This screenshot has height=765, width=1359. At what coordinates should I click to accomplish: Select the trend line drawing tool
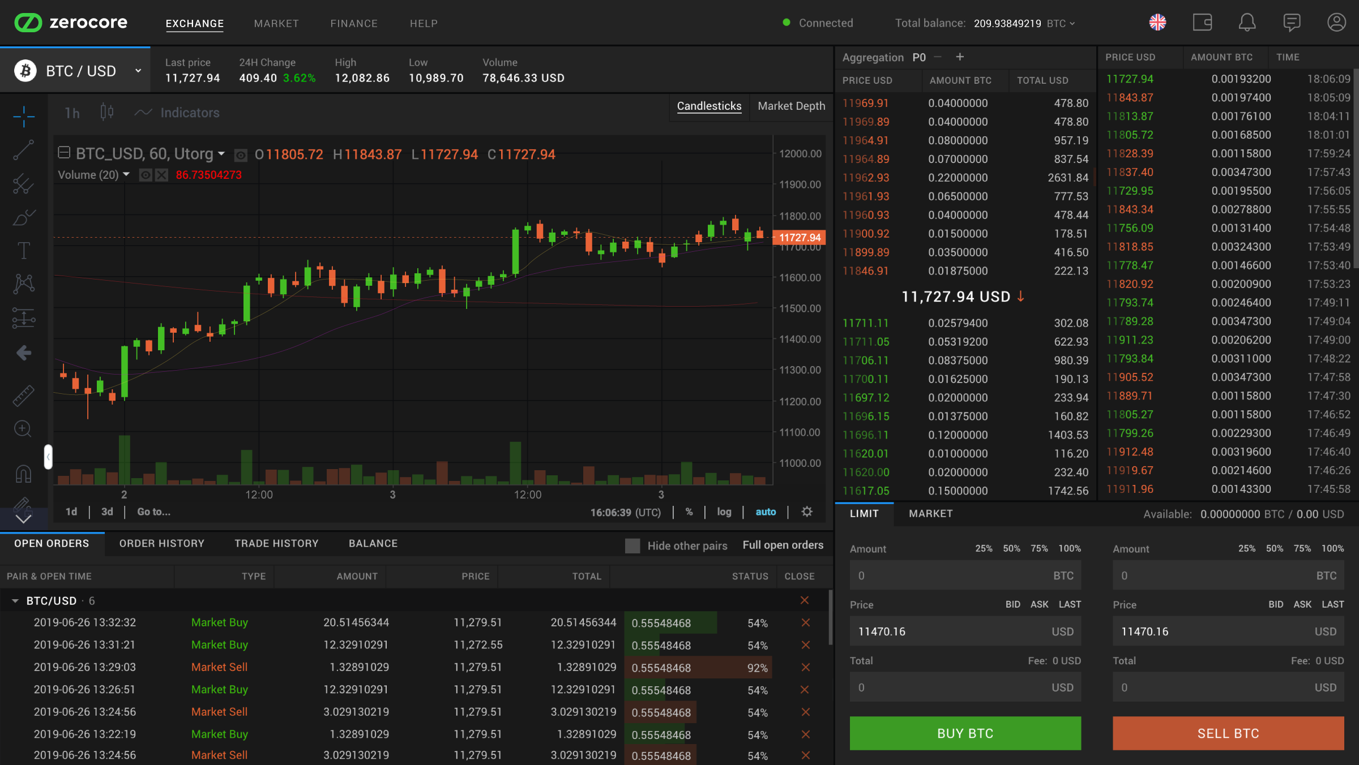coord(23,149)
